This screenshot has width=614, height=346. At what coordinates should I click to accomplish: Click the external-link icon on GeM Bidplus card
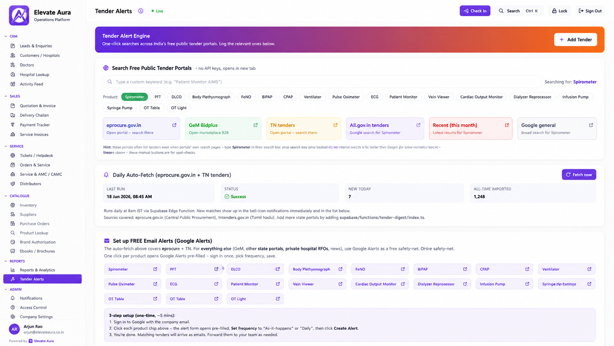pos(256,125)
